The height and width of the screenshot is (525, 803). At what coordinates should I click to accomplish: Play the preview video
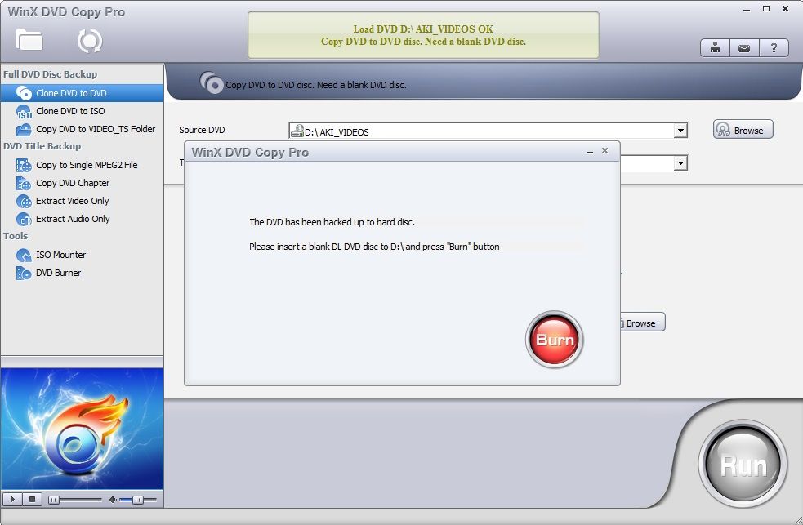[13, 500]
